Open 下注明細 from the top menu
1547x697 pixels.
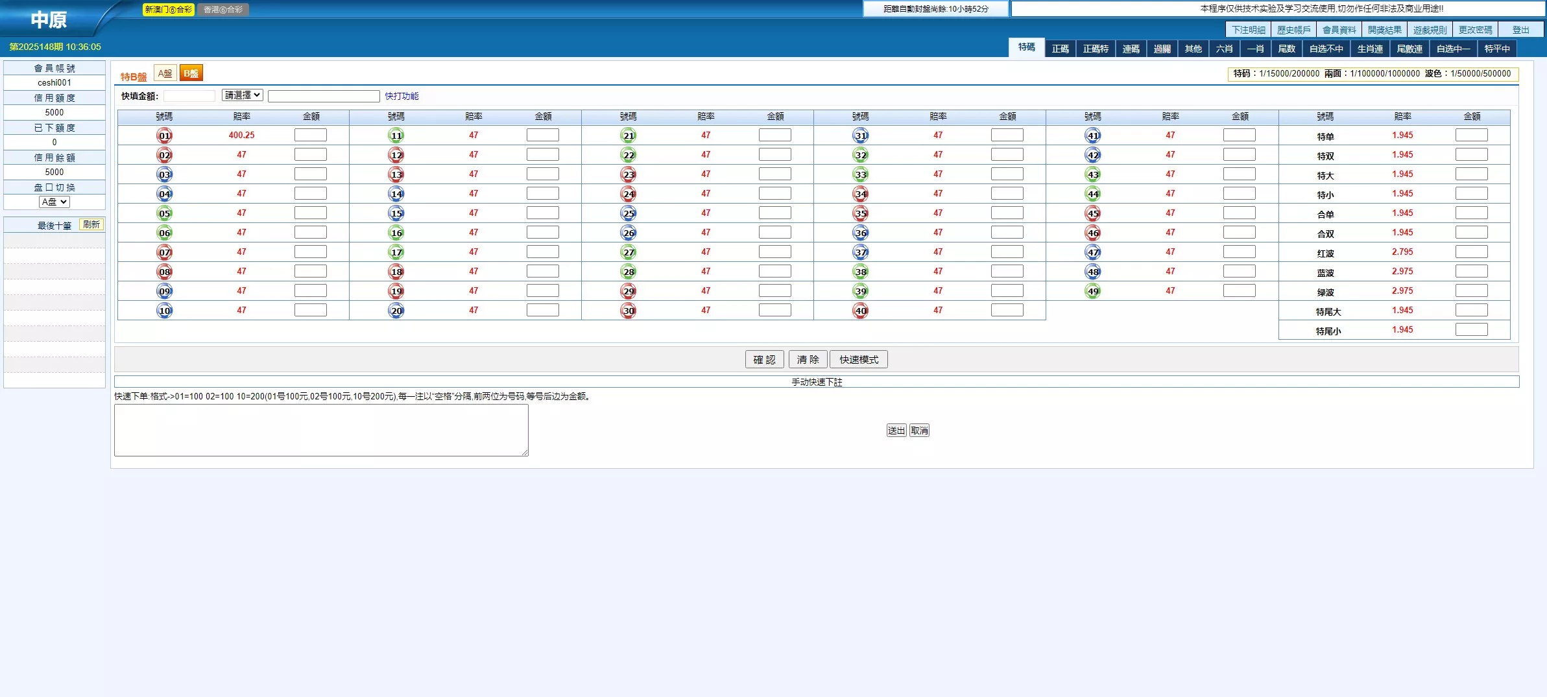(1248, 30)
